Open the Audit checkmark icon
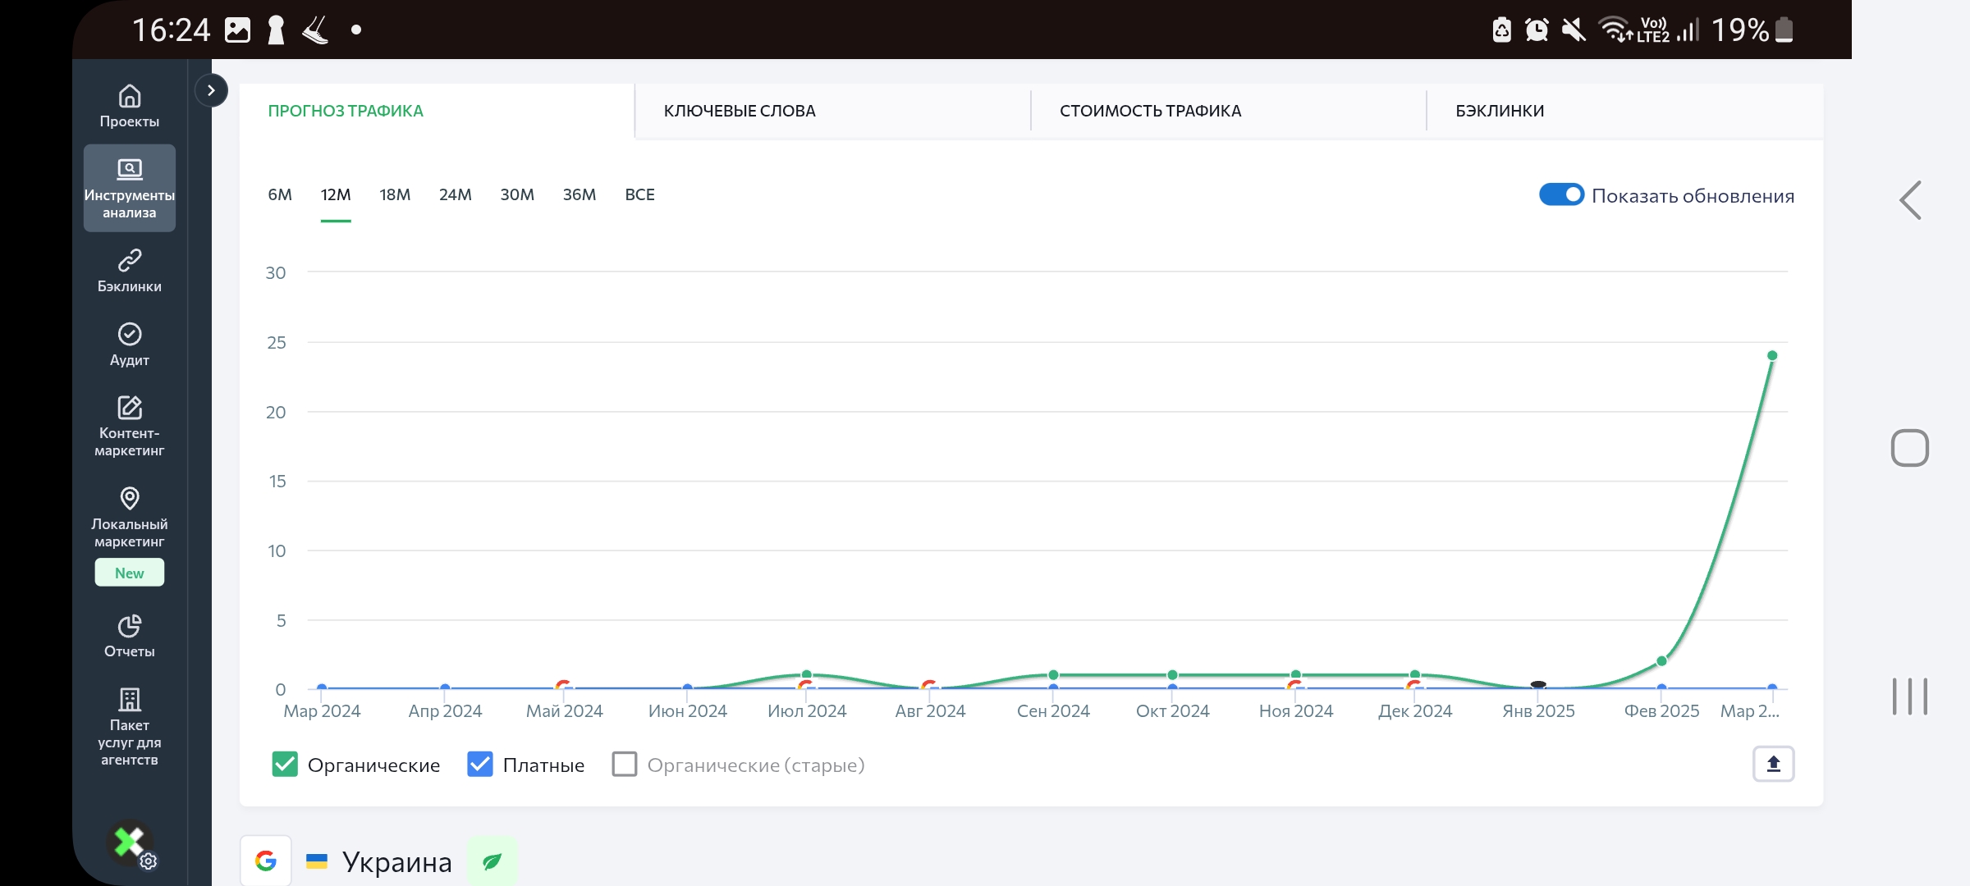This screenshot has width=1970, height=886. [130, 335]
